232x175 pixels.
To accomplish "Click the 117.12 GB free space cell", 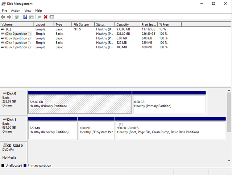I will tap(148, 29).
